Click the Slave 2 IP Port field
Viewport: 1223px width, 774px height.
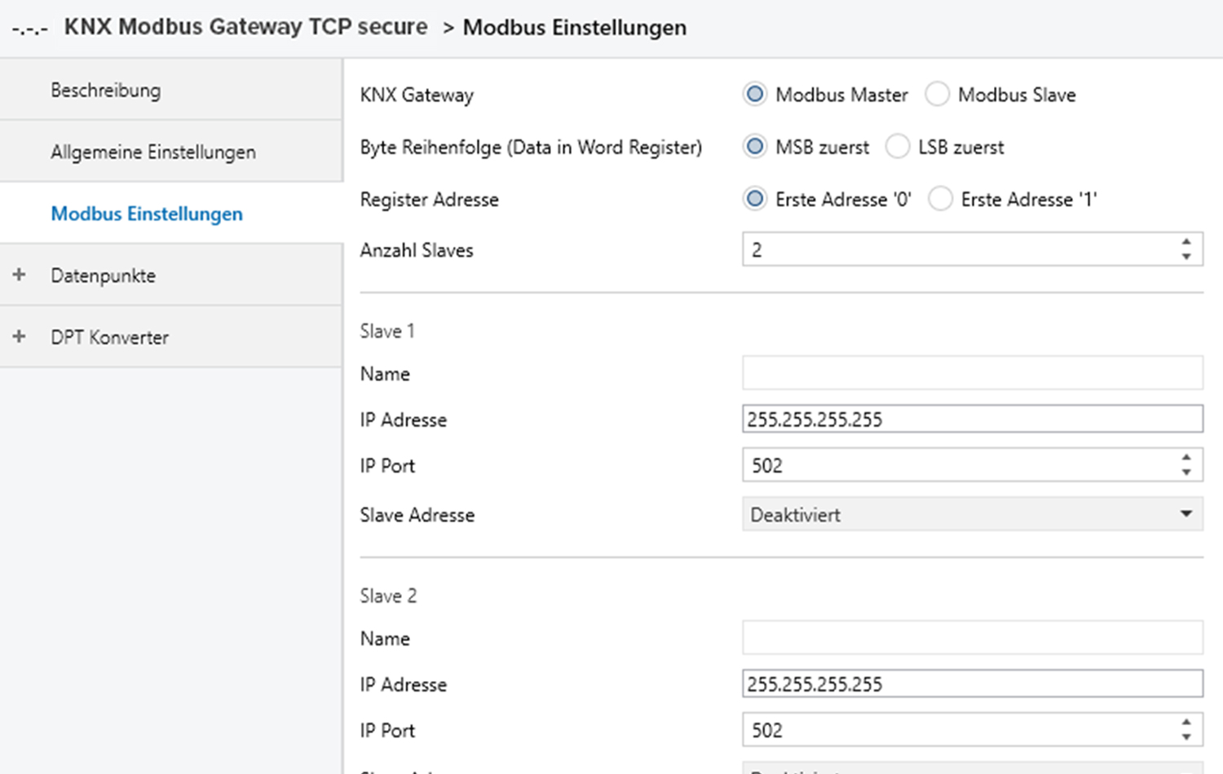972,730
